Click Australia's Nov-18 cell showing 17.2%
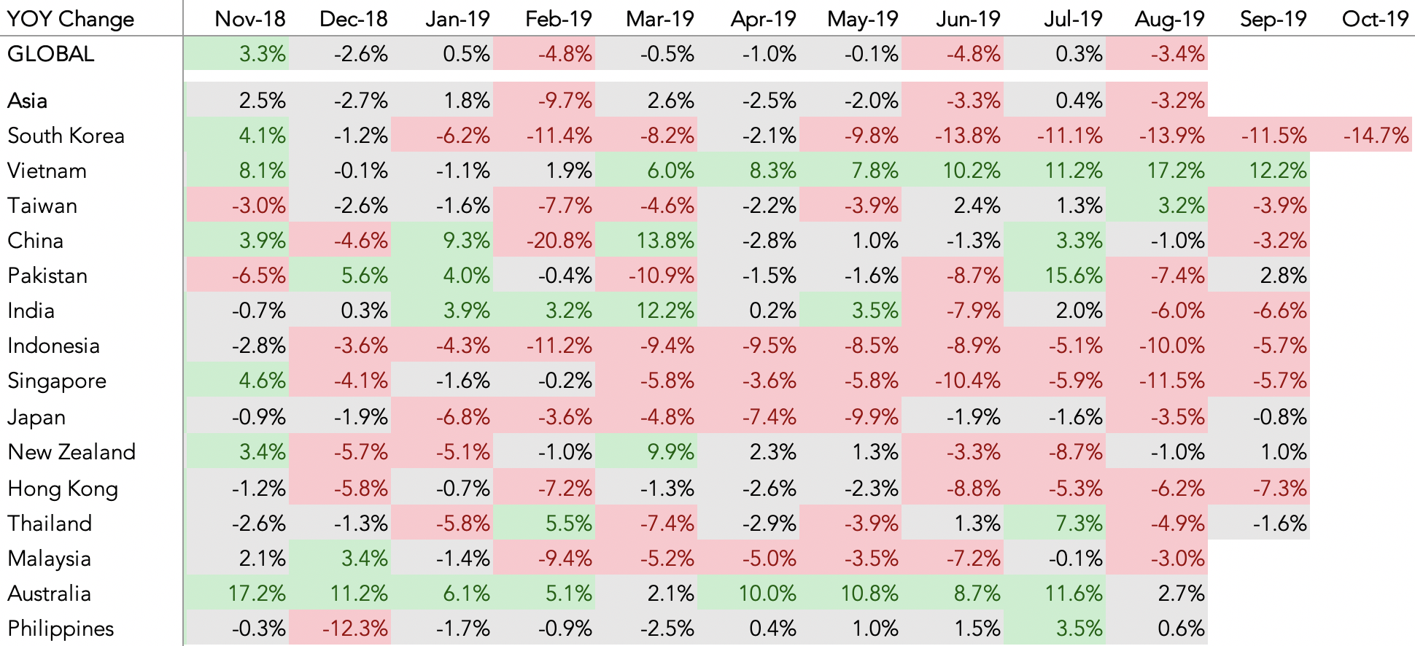 point(257,594)
